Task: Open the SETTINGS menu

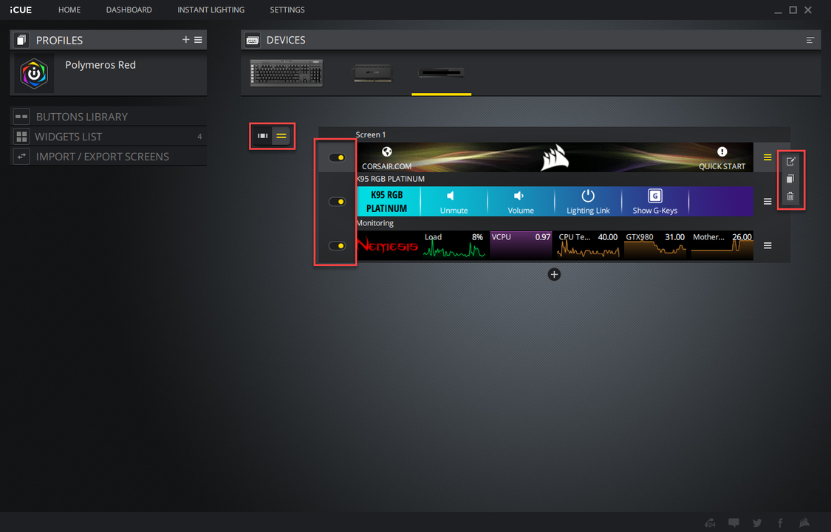Action: pos(287,10)
